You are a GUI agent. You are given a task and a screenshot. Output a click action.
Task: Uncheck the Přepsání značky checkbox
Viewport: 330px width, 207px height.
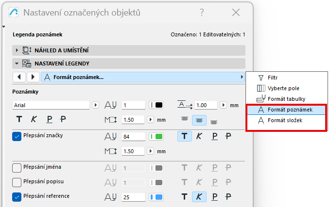[x=17, y=137]
